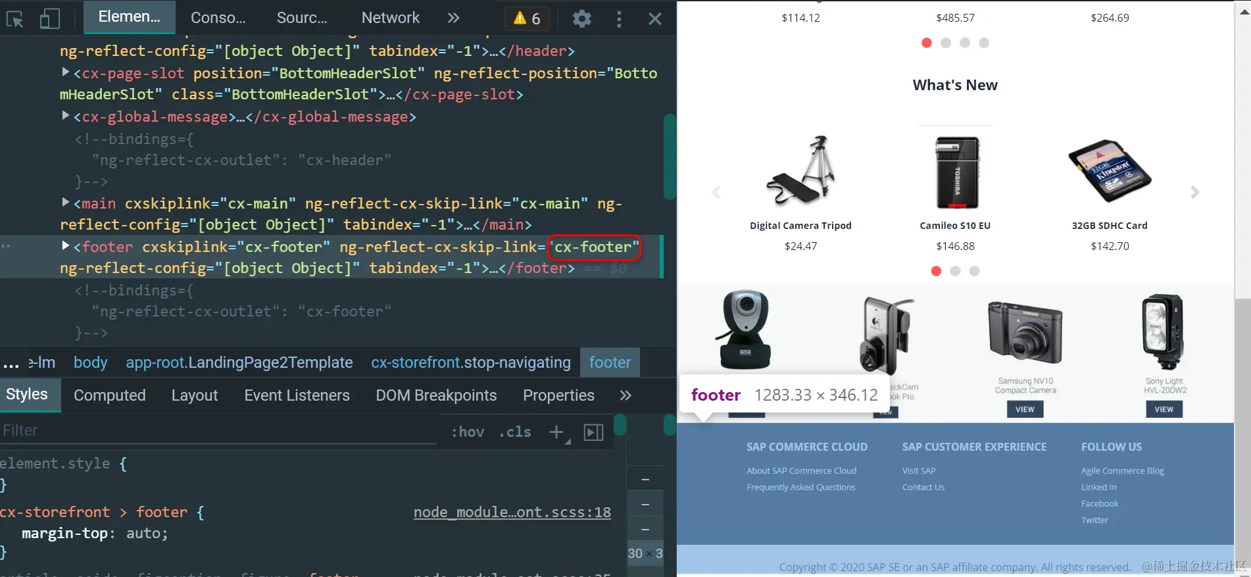
Task: Open the Event Listeners tab
Action: pyautogui.click(x=297, y=395)
